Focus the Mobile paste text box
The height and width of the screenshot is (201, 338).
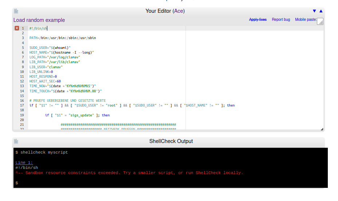point(320,21)
